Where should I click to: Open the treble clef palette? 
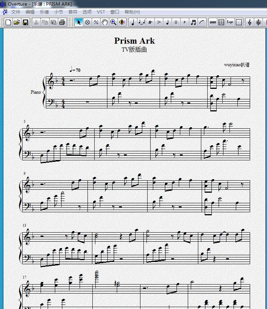pyautogui.click(x=250, y=22)
